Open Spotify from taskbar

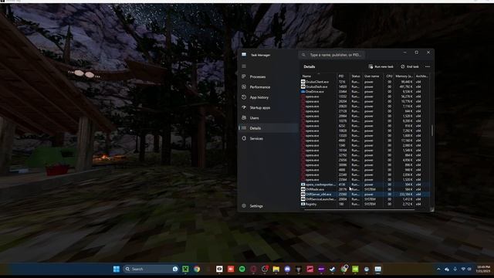(x=242, y=269)
